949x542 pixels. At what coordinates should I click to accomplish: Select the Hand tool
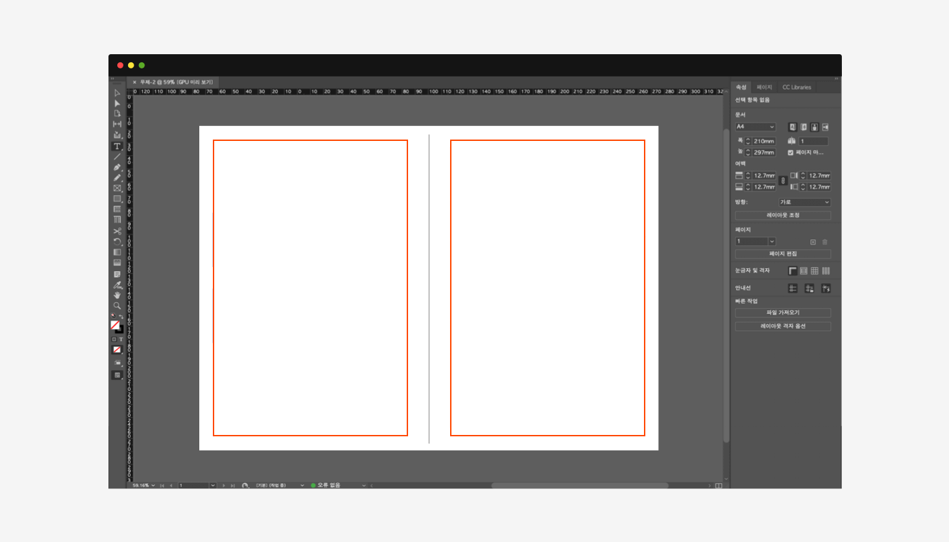tap(117, 295)
